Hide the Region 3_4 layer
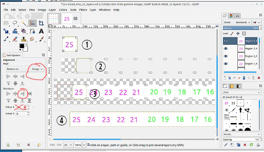The image size is (264, 152). pyautogui.click(x=226, y=48)
